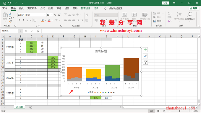Open Find and Select magnifier
The height and width of the screenshot is (113, 201).
(189, 16)
